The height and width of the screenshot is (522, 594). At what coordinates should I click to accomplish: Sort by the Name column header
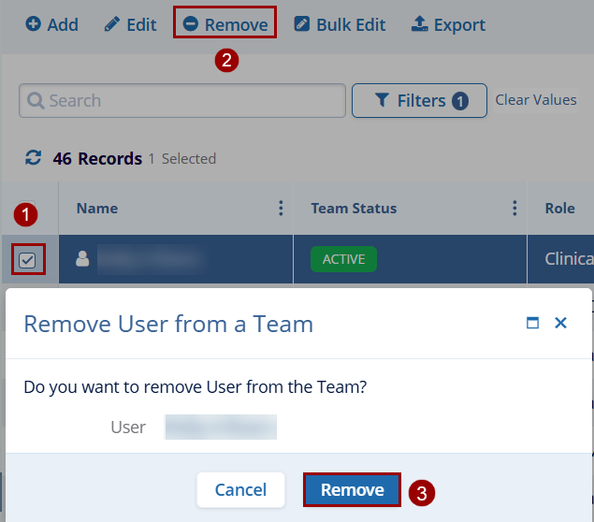[97, 209]
